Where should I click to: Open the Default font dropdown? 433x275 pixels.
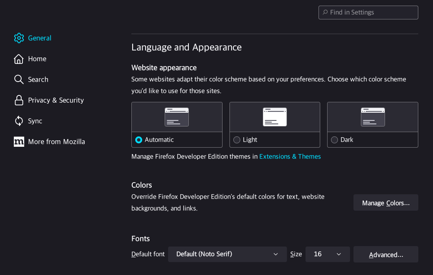(227, 254)
